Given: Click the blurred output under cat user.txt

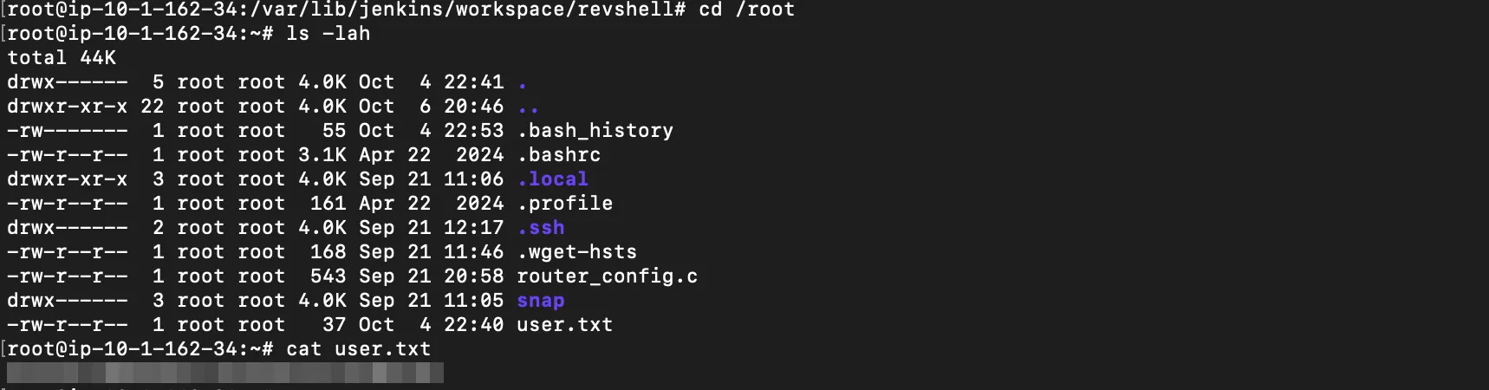Looking at the screenshot, I should 225,374.
